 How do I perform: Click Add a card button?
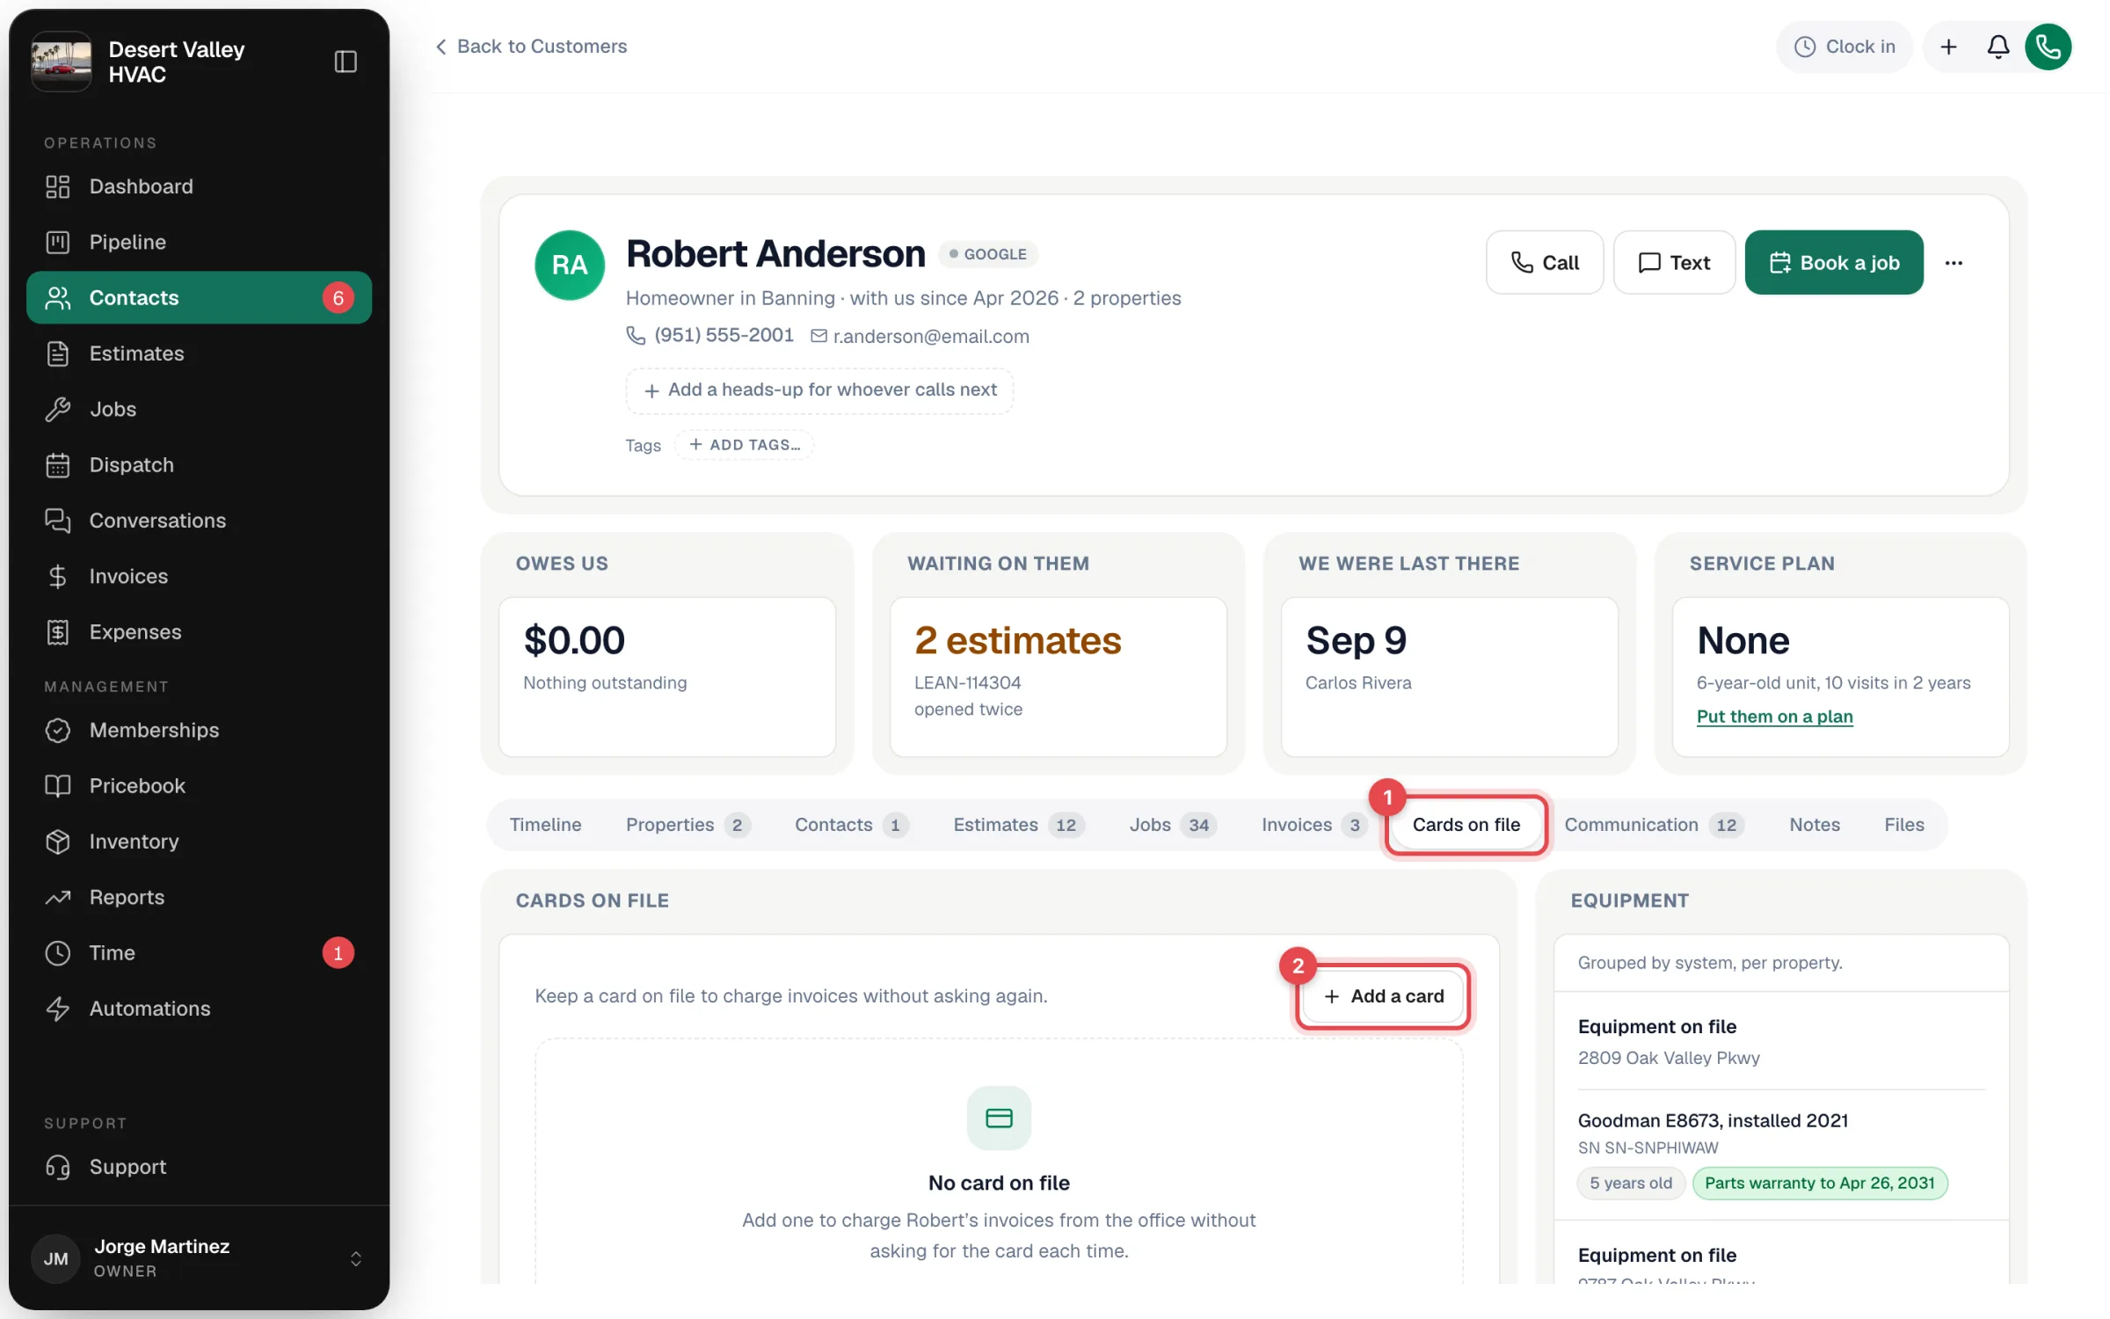coord(1383,996)
